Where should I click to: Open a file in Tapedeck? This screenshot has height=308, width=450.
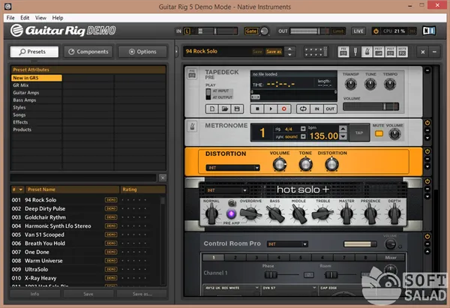point(225,109)
